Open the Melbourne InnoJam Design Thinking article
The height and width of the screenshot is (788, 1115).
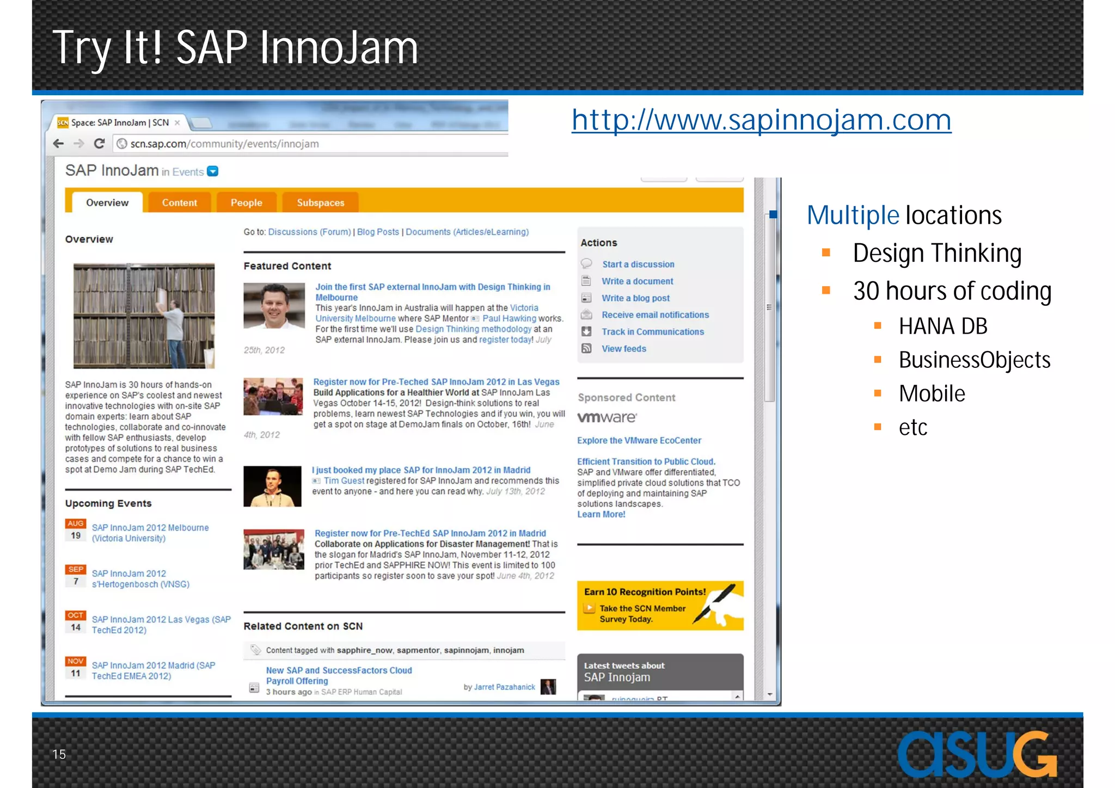[433, 292]
